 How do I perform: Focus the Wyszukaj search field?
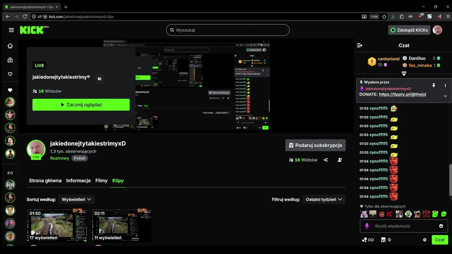coord(228,30)
